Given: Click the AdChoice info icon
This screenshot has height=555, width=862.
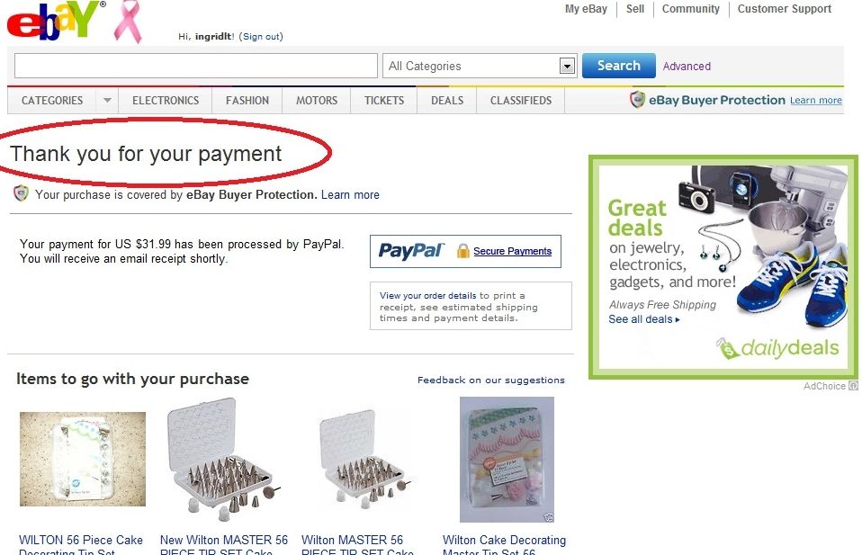Looking at the screenshot, I should point(853,386).
